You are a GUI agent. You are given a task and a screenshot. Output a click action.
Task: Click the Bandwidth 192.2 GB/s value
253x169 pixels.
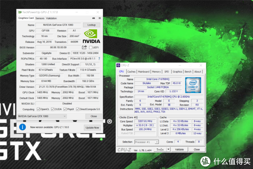point(88,81)
